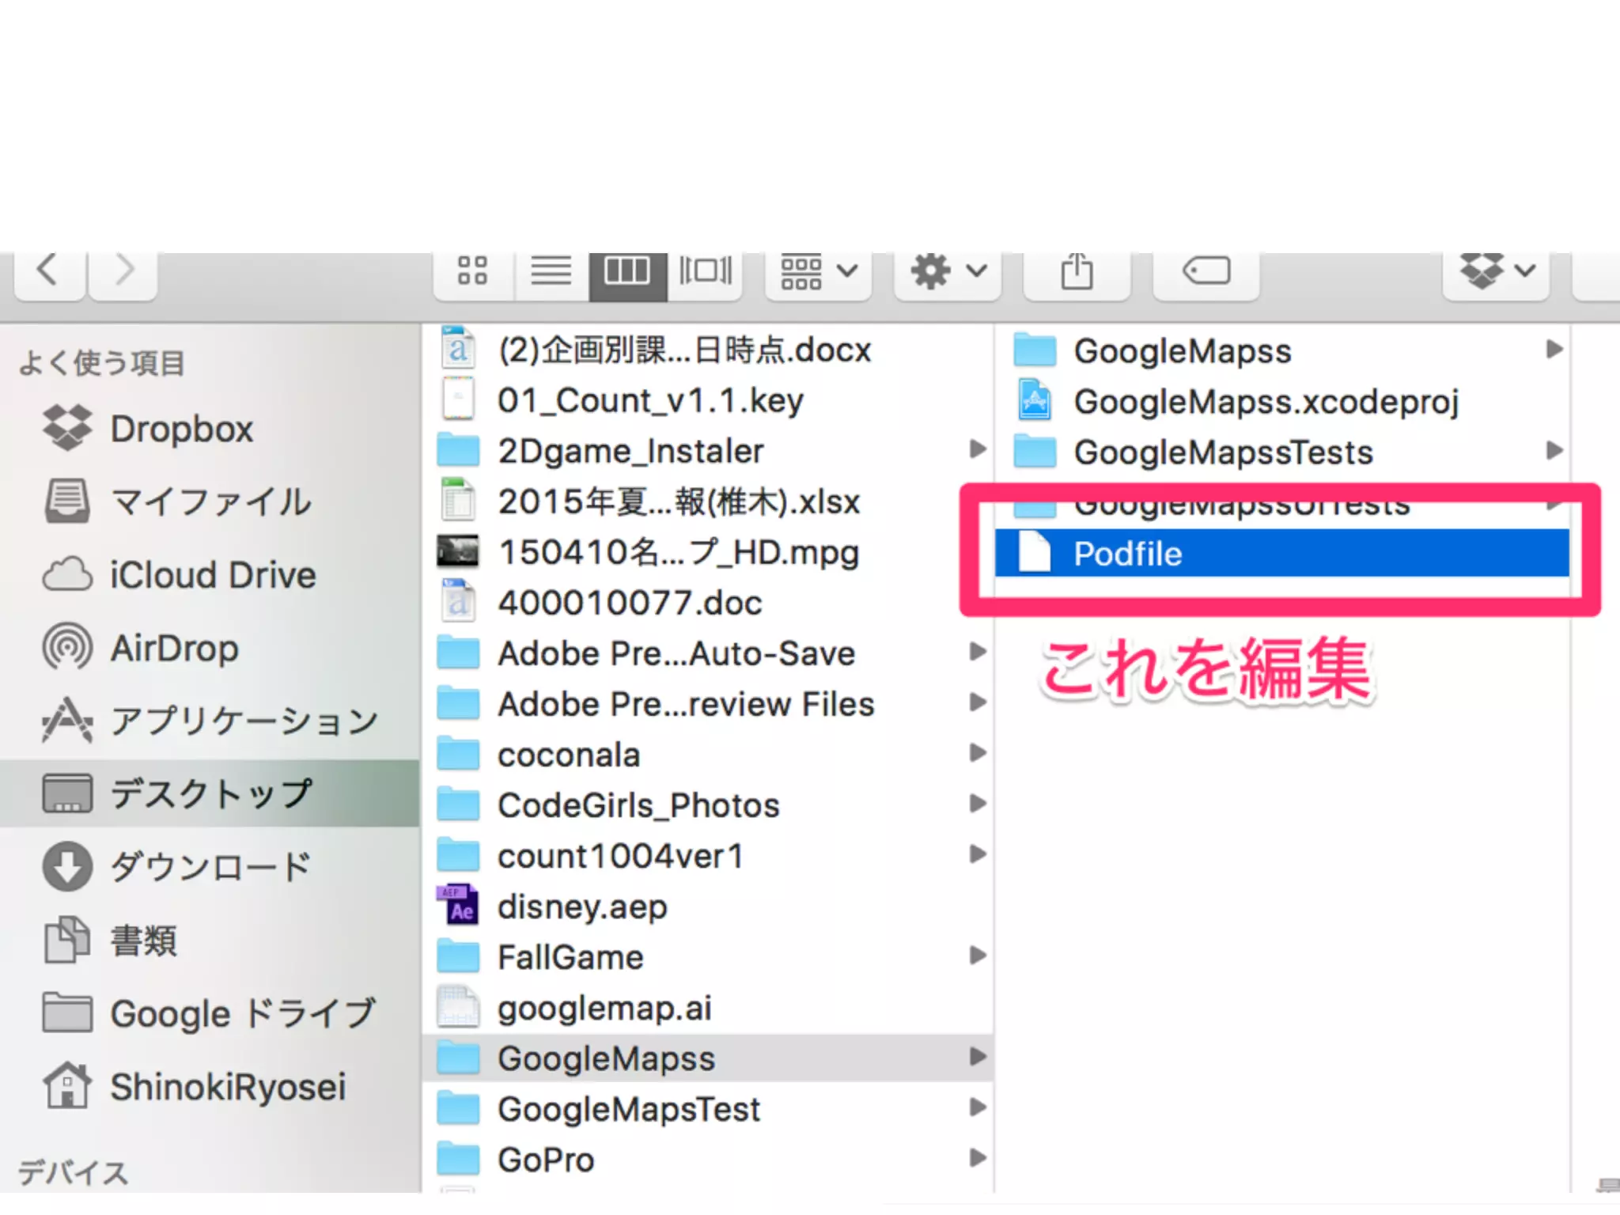This screenshot has height=1215, width=1620.
Task: Select iCloud Drive in sidebar
Action: (212, 575)
